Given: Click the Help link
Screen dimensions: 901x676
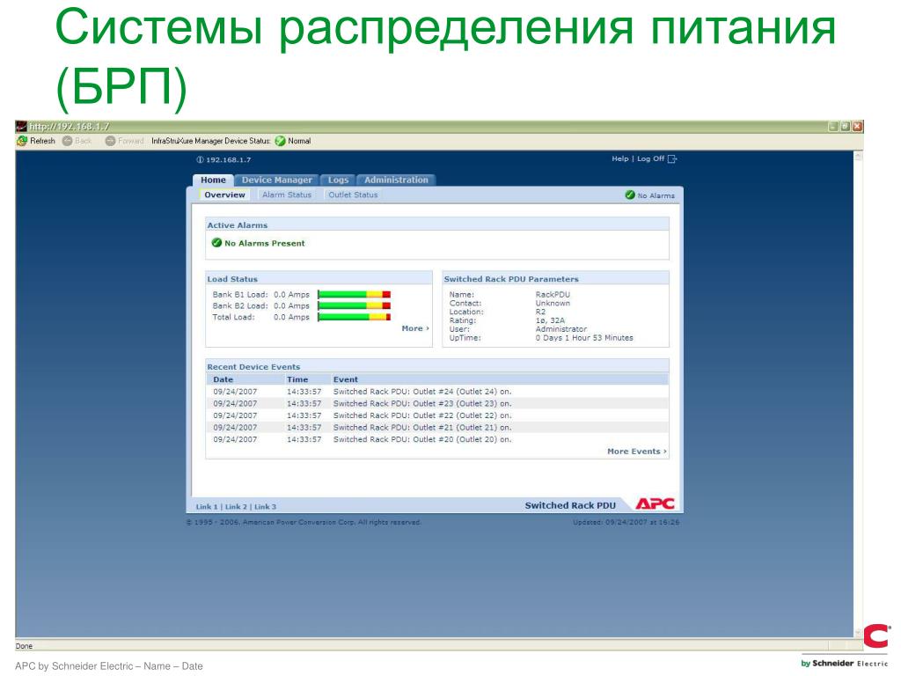Looking at the screenshot, I should click(620, 158).
